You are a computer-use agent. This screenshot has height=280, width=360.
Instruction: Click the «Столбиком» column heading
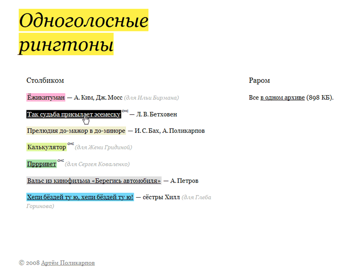pyautogui.click(x=45, y=81)
